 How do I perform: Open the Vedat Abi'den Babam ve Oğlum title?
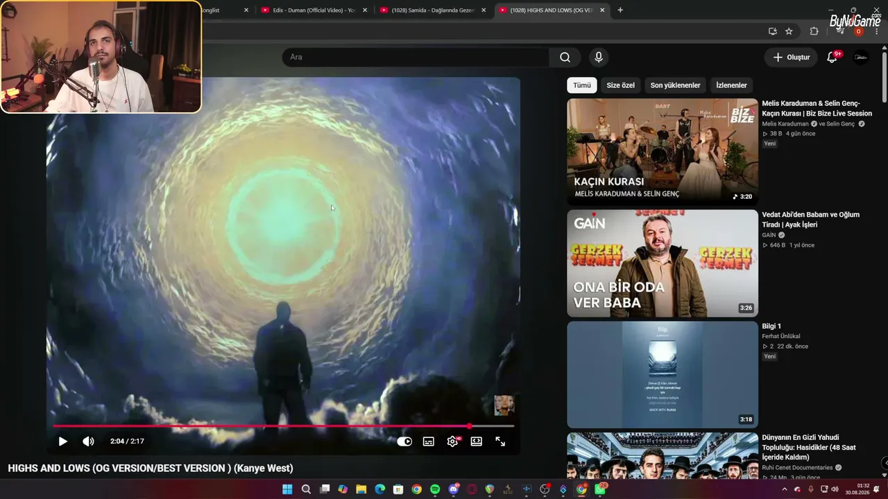pos(810,220)
